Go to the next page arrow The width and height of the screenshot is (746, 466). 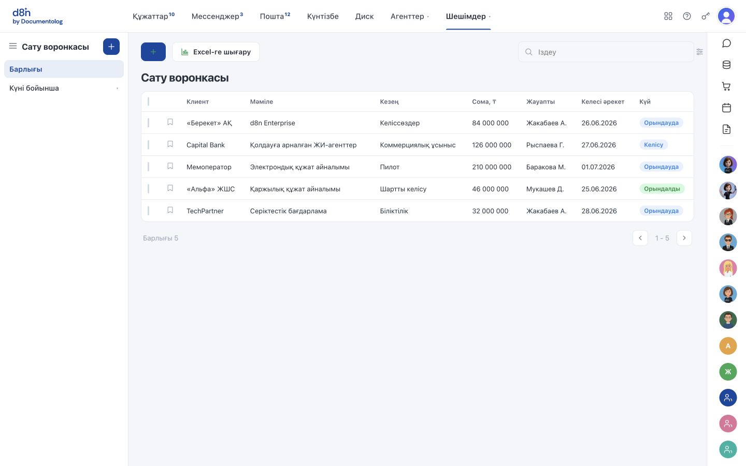pyautogui.click(x=684, y=238)
